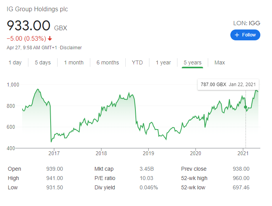
Task: Select the 5 years tab
Action: [x=193, y=62]
